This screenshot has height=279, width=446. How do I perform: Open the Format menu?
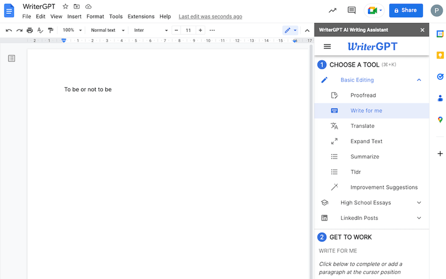95,17
